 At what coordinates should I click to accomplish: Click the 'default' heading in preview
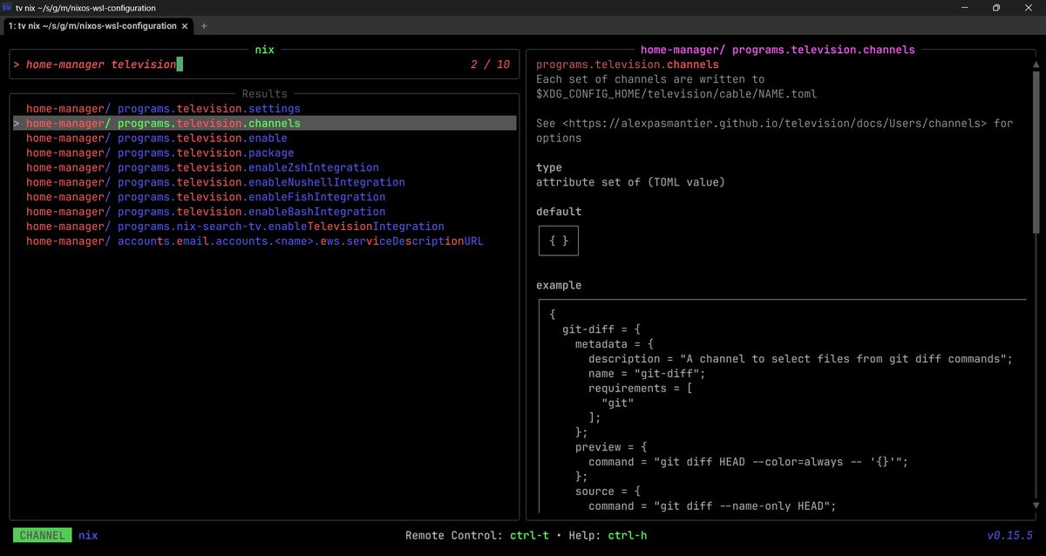559,212
